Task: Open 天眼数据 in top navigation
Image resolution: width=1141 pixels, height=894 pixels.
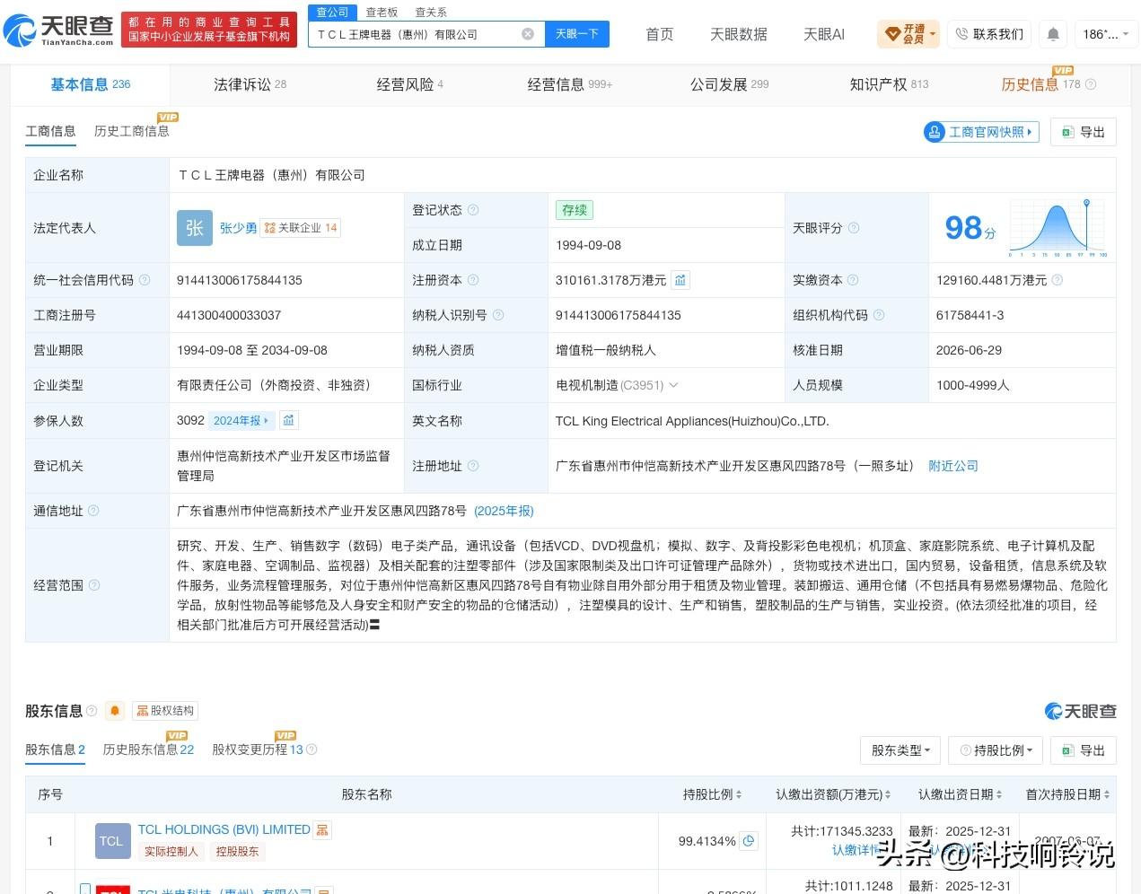Action: click(x=738, y=34)
